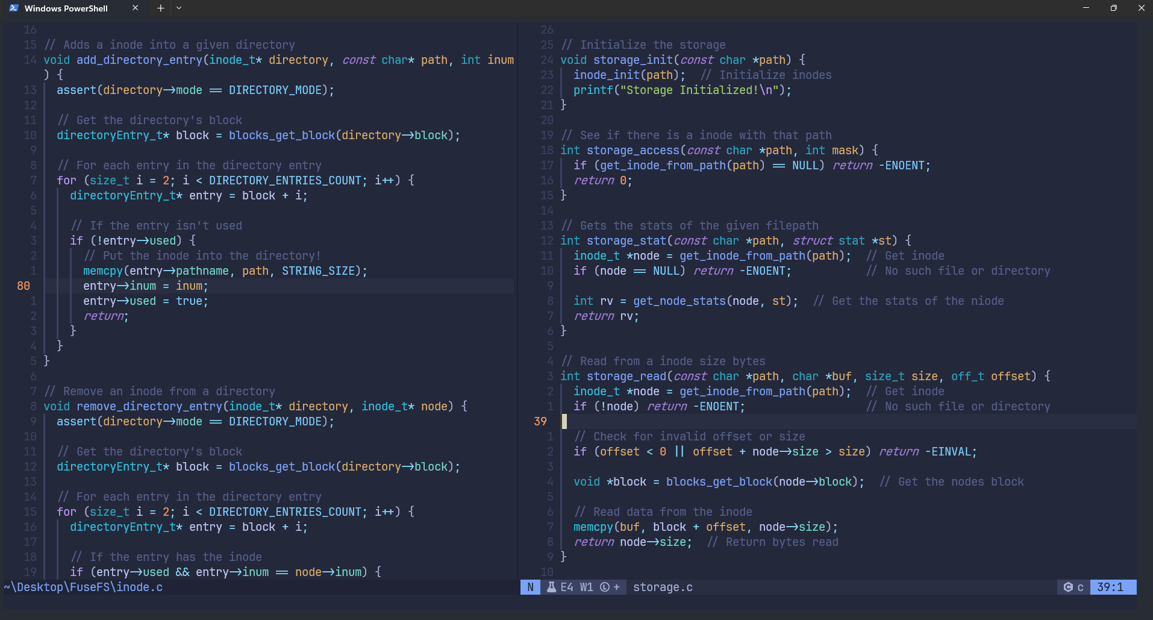This screenshot has width=1153, height=620.
Task: Click the ~\Desktop\FuseFS\inode.c path in left statusline
Action: pyautogui.click(x=83, y=587)
